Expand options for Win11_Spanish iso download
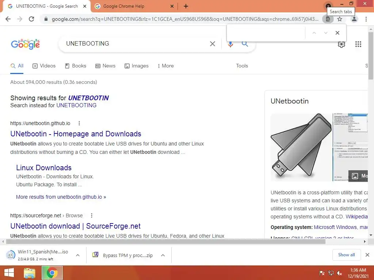 78,255
